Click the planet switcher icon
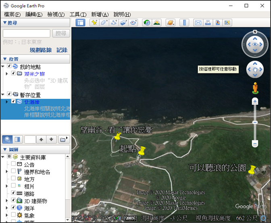The width and height of the screenshot is (271, 223). click(x=170, y=23)
